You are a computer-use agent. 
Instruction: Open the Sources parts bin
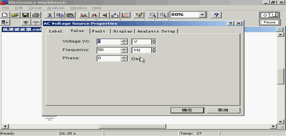coord(26,22)
